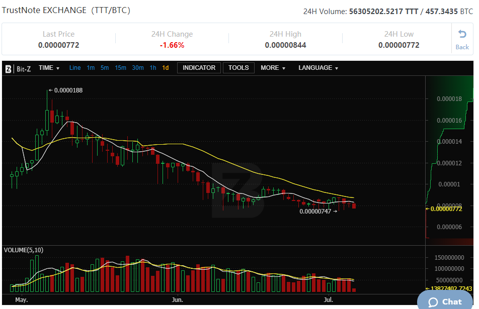
Task: Open the TIME dropdown menu
Action: pyautogui.click(x=49, y=68)
